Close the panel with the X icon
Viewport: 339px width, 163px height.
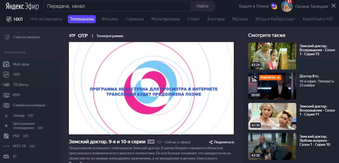[x=333, y=6]
